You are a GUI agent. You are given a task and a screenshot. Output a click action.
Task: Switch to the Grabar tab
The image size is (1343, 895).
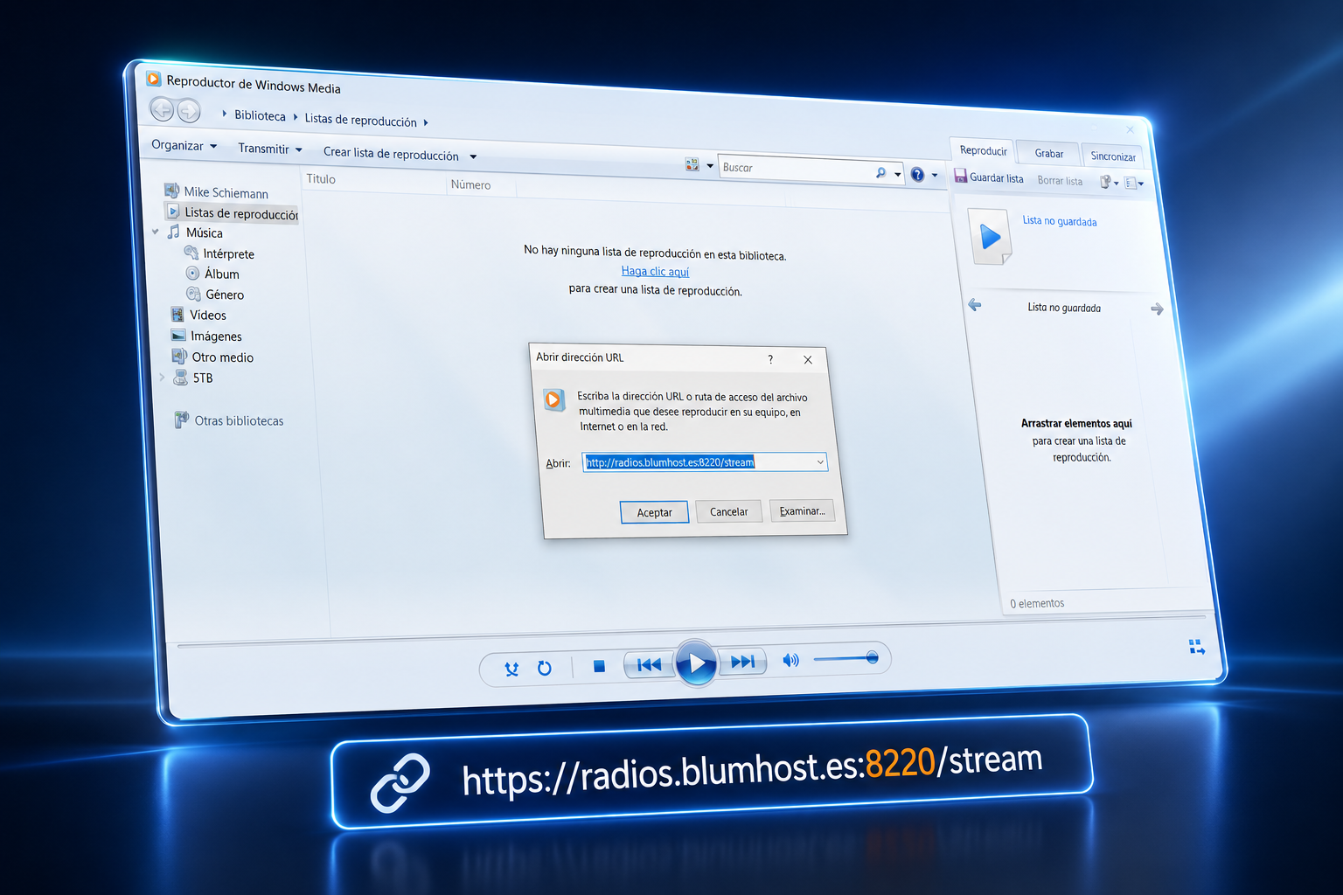point(1049,153)
